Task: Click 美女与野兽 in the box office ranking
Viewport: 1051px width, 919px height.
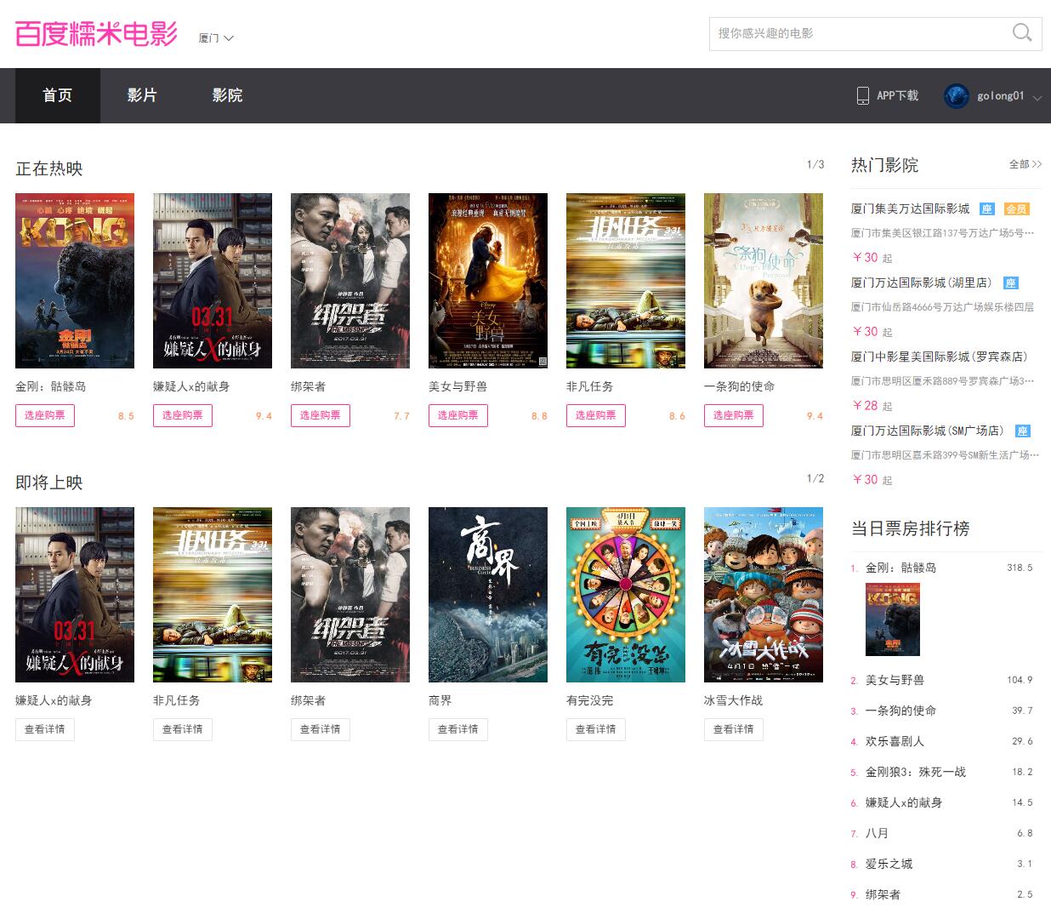Action: click(x=895, y=681)
